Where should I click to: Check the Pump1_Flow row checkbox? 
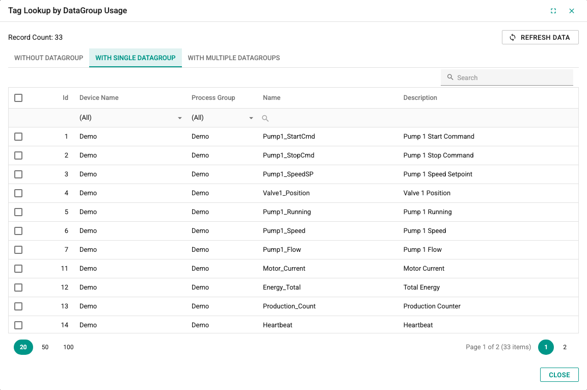click(18, 250)
